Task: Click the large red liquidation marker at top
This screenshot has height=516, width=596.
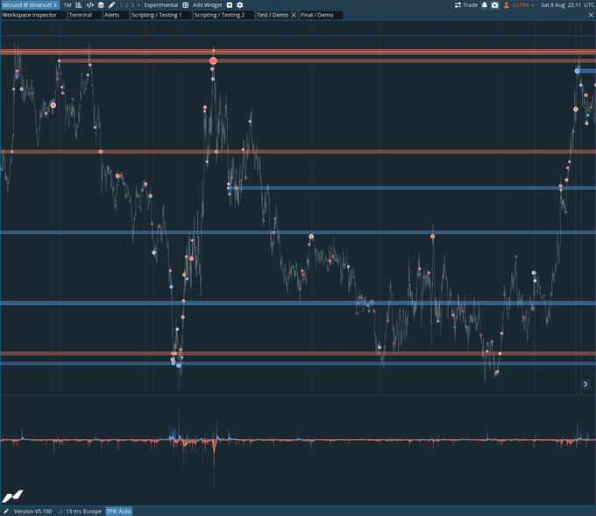Action: click(213, 60)
